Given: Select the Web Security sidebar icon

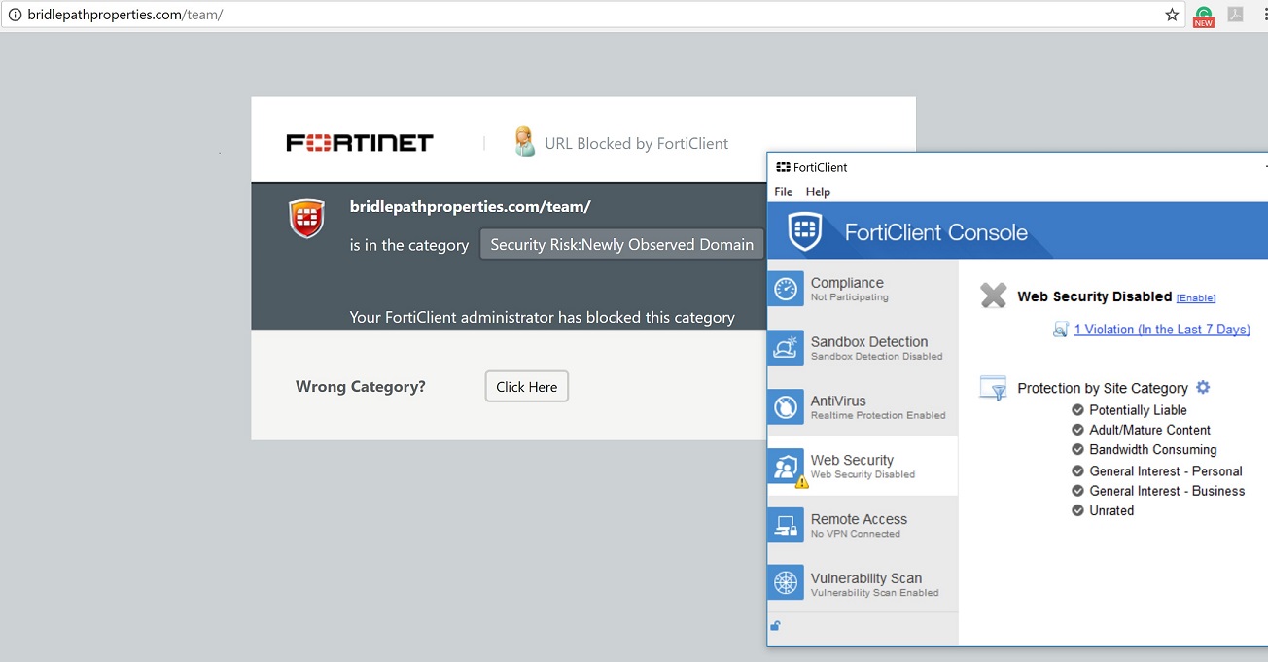Looking at the screenshot, I should 786,467.
